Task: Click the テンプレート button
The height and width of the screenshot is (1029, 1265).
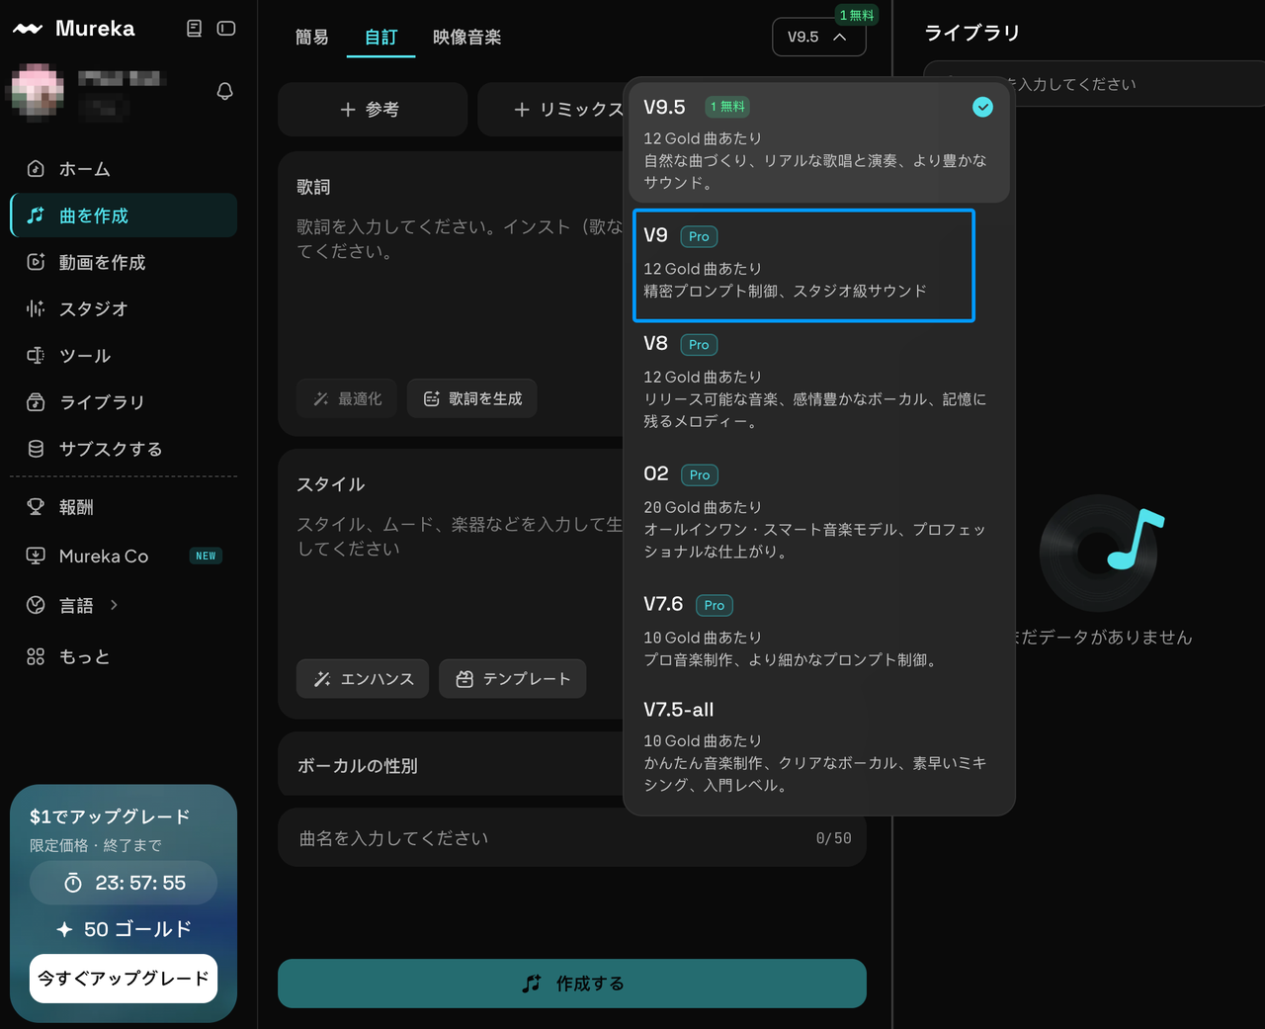Action: point(513,679)
